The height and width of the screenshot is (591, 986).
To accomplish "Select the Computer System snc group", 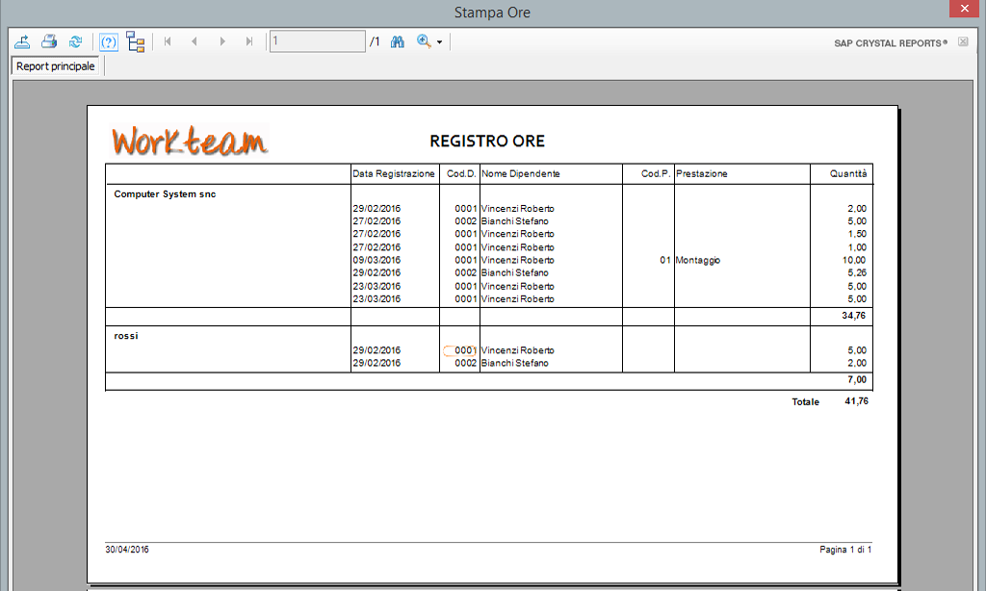I will (165, 194).
